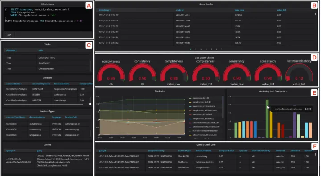
Task: Toggle completeness.att.timestamp series in the legend
Action: 204,110
